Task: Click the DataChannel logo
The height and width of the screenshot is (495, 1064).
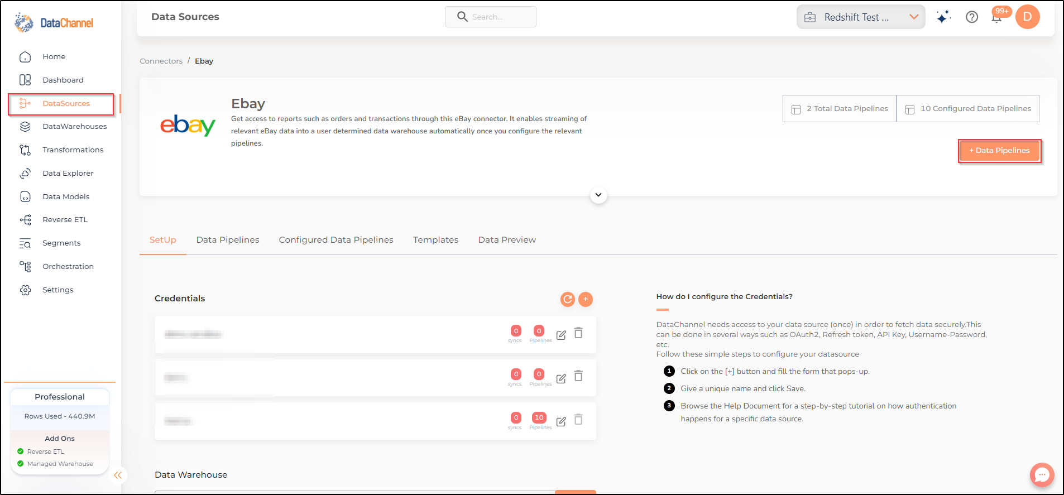Action: tap(54, 22)
